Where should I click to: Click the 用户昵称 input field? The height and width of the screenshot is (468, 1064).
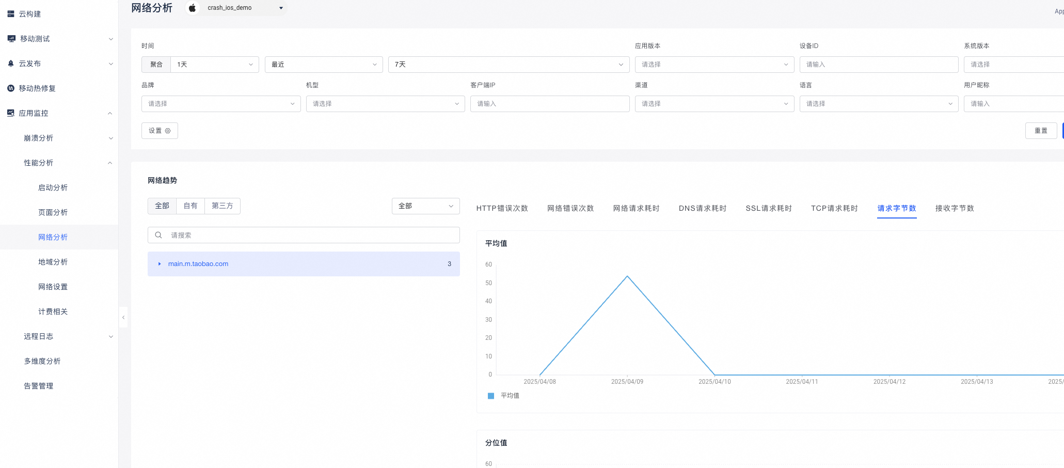point(1013,104)
